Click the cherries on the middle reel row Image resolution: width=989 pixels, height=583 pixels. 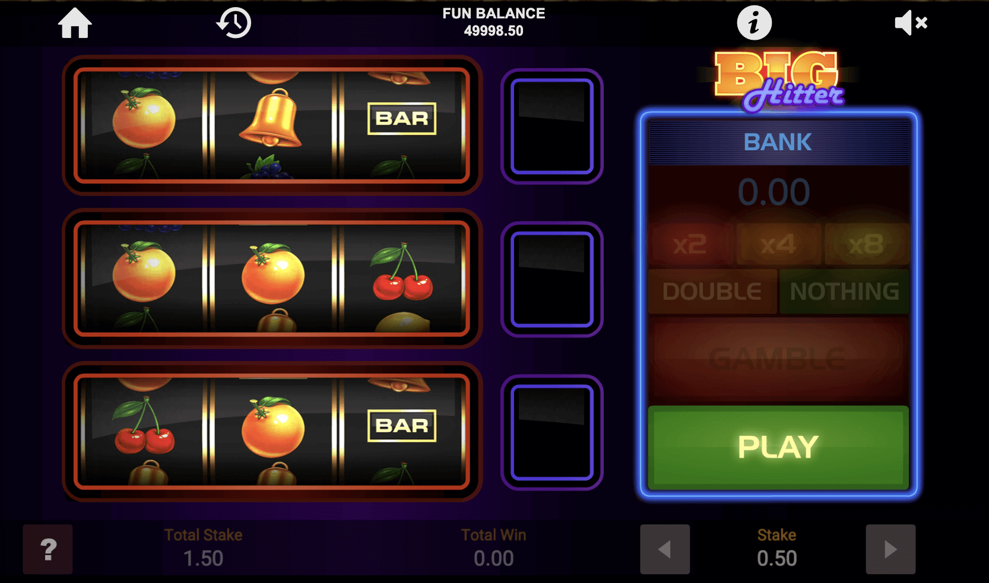402,272
